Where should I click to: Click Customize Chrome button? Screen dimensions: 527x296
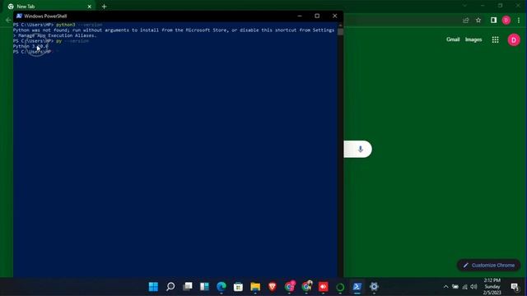tap(488, 265)
